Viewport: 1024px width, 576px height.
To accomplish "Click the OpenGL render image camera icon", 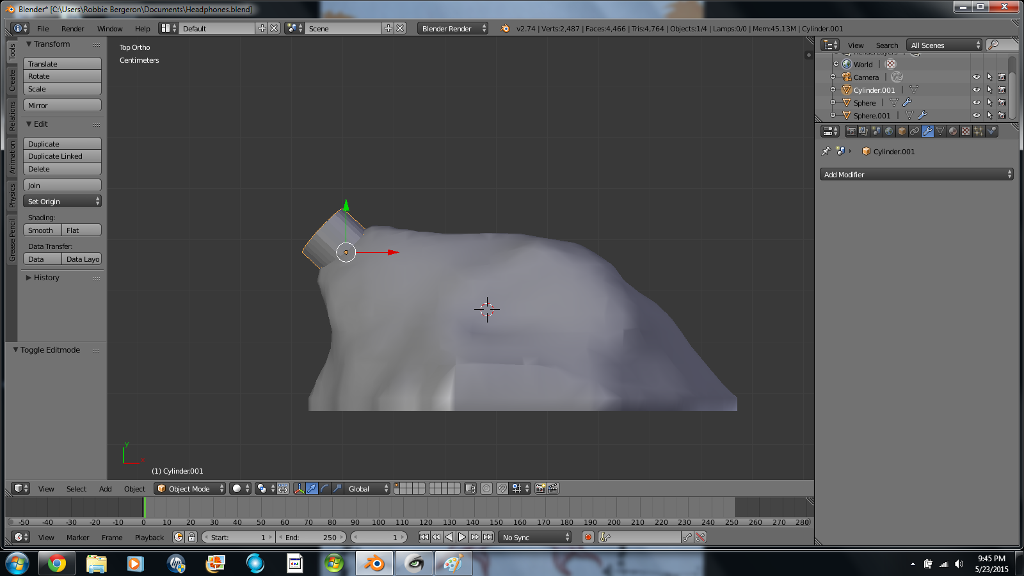I will point(541,488).
